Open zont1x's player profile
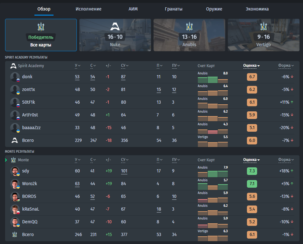 coord(29,89)
